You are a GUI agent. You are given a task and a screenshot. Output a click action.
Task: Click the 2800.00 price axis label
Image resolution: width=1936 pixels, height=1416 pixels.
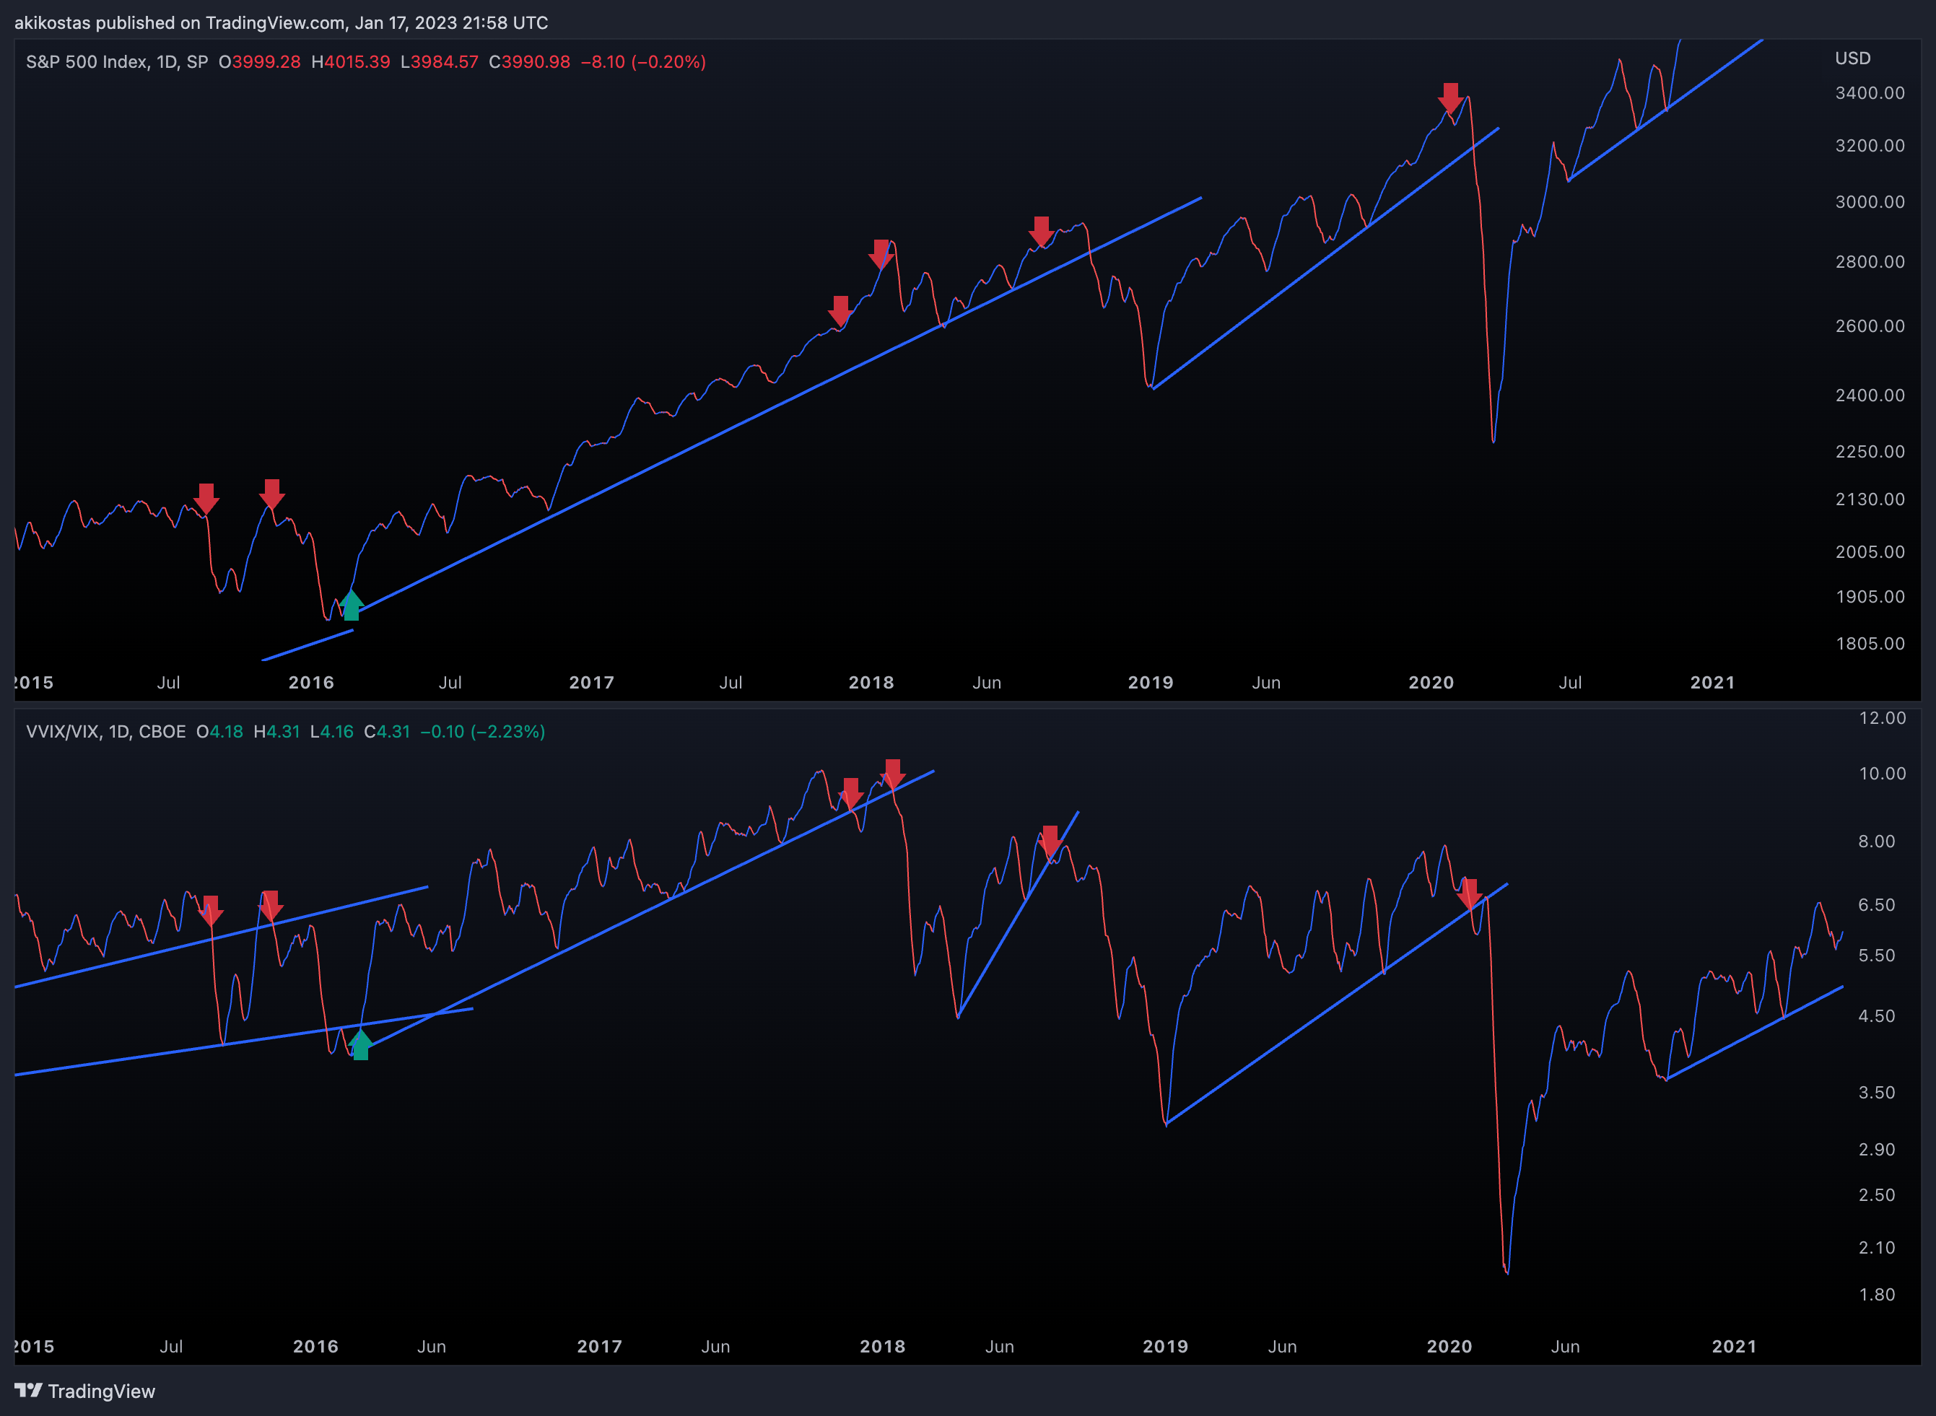1870,261
